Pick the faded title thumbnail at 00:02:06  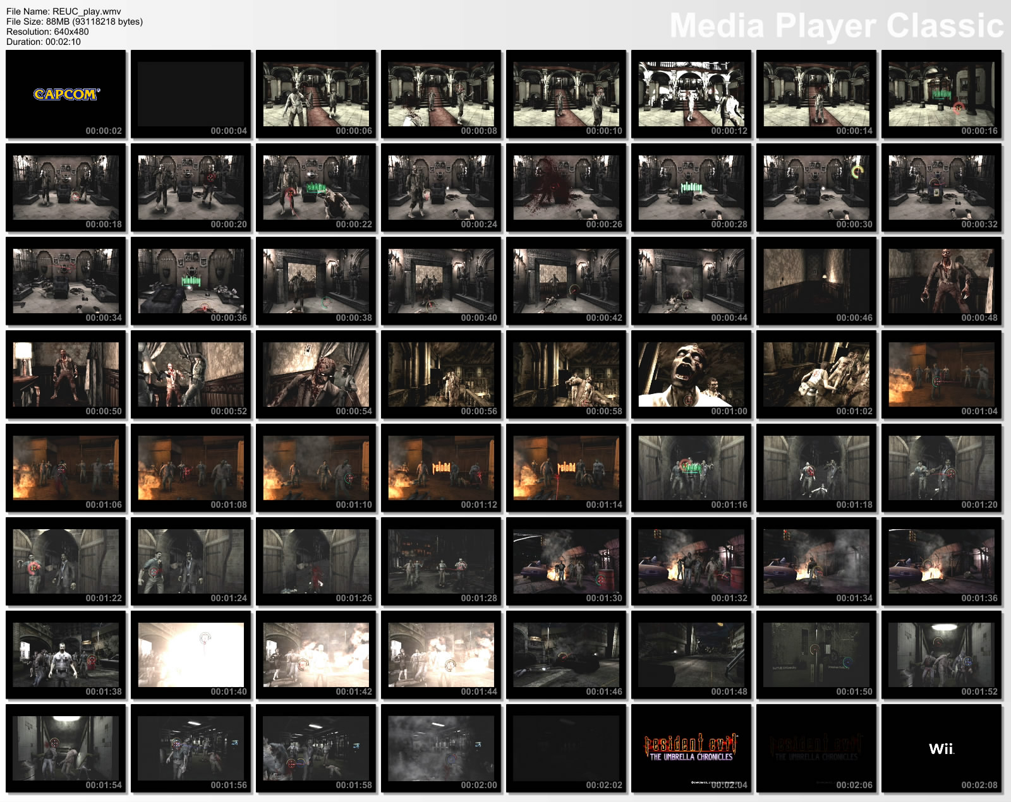pyautogui.click(x=816, y=748)
